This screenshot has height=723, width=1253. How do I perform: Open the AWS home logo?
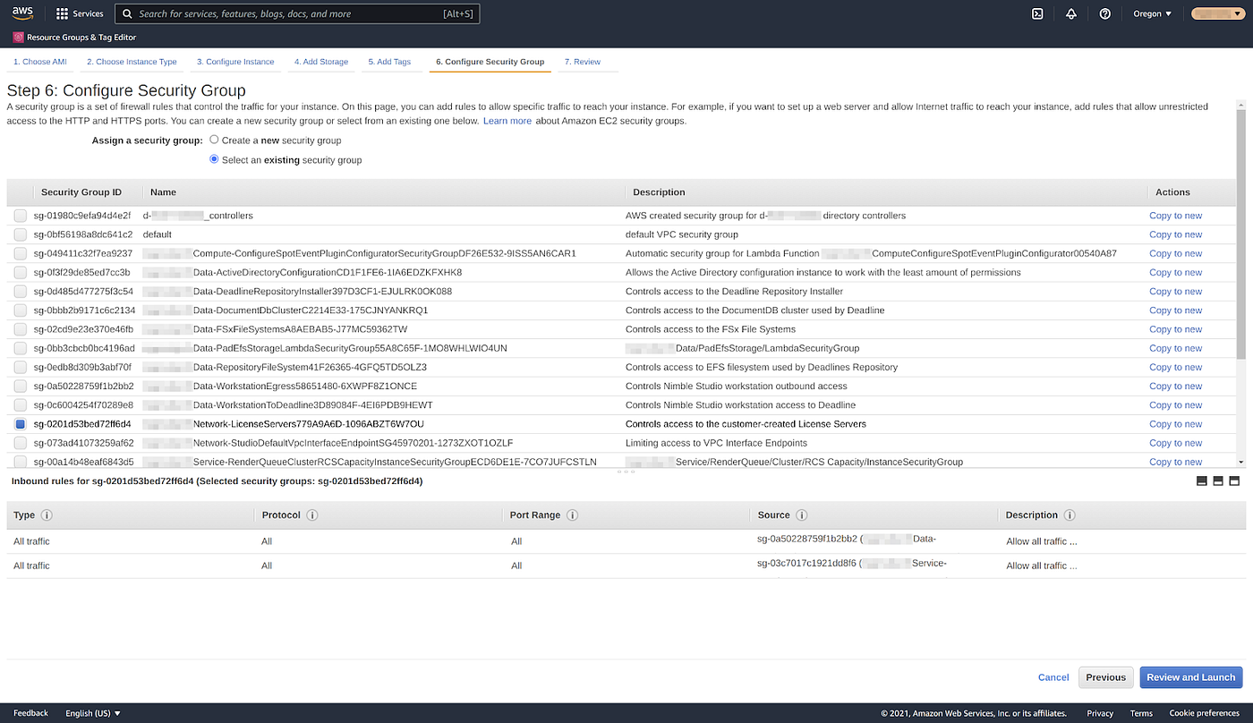pyautogui.click(x=22, y=13)
